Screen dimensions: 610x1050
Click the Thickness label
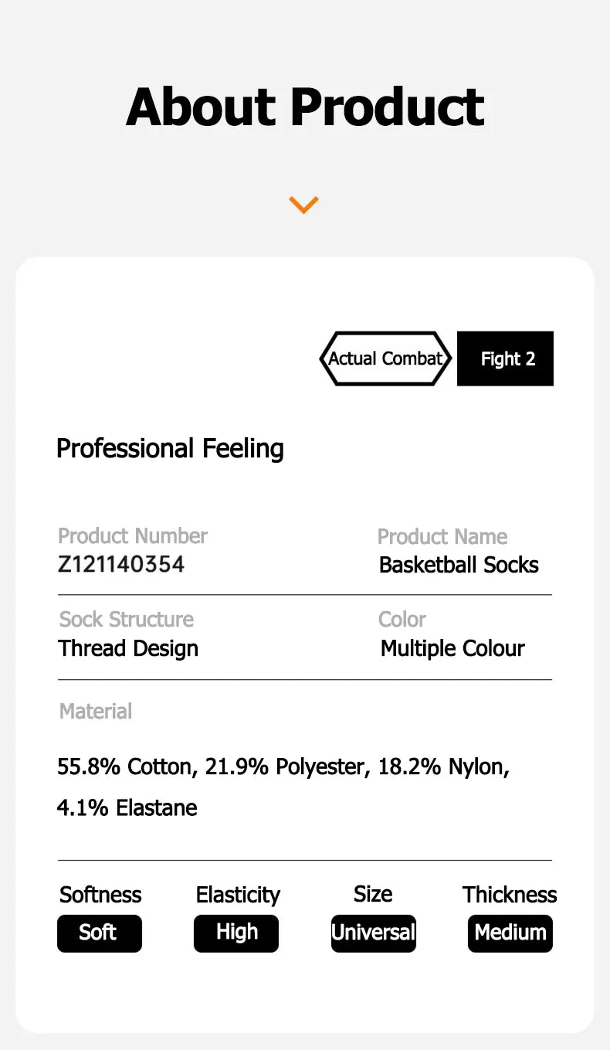(x=510, y=895)
